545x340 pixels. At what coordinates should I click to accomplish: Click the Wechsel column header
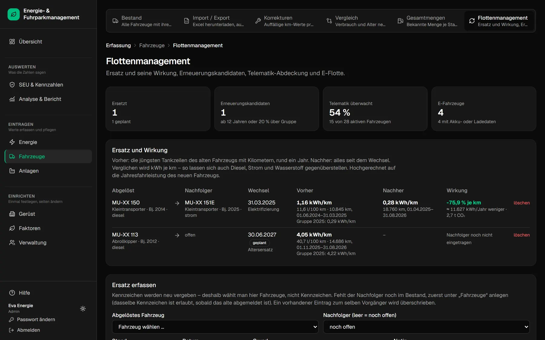click(x=258, y=190)
